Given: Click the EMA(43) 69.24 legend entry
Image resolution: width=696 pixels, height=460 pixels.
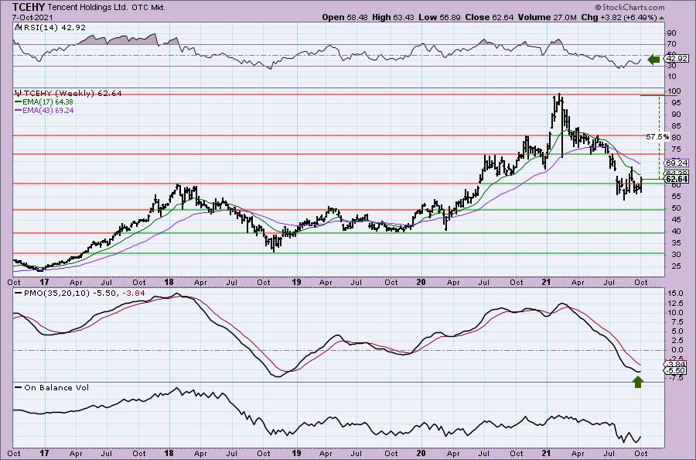Looking at the screenshot, I should click(44, 110).
